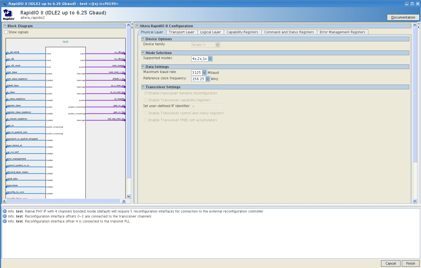Collapse the Altera RapidIO II Configuration panel
The width and height of the screenshot is (421, 268).
pos(137,26)
